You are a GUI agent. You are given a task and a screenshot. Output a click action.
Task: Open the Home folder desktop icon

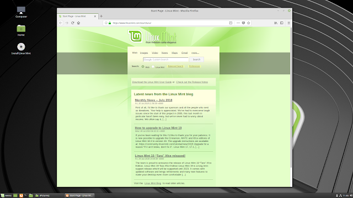pos(21,30)
